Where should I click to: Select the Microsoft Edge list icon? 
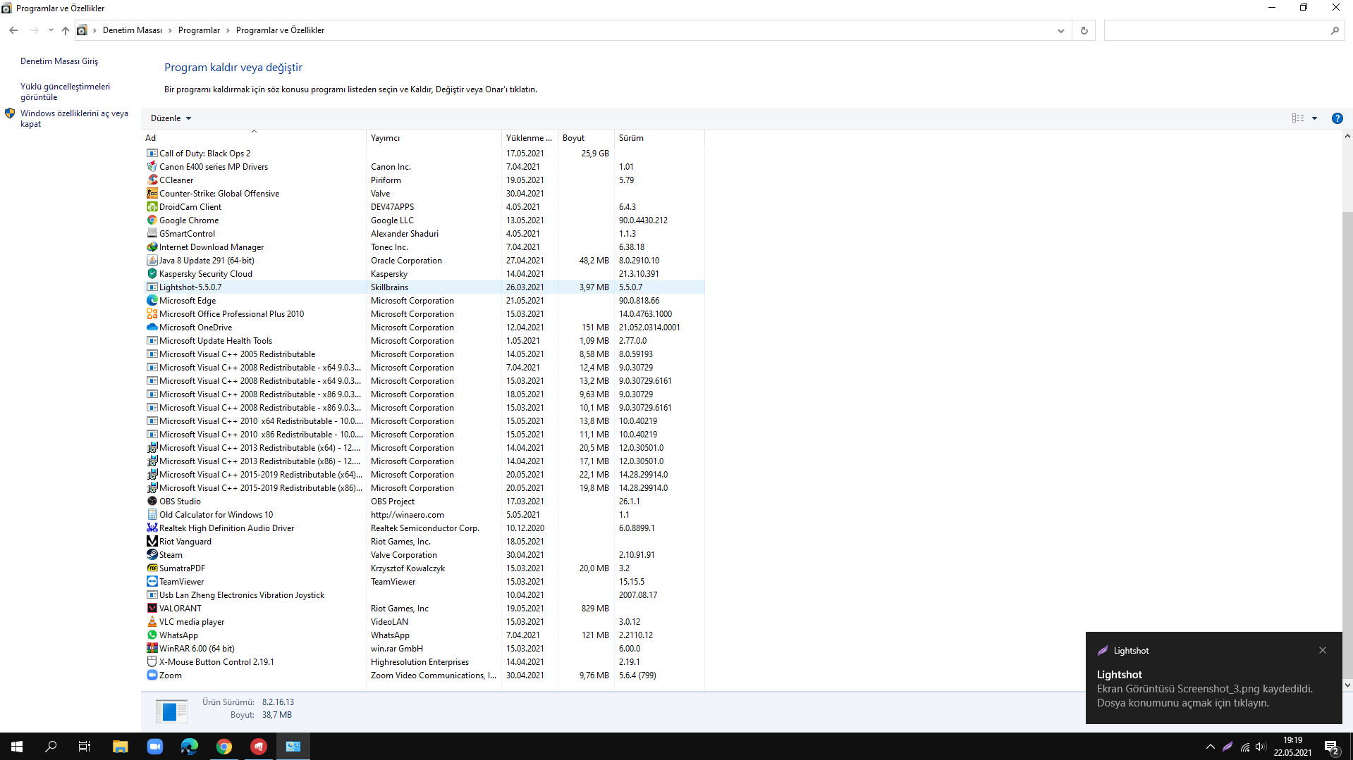(x=152, y=300)
